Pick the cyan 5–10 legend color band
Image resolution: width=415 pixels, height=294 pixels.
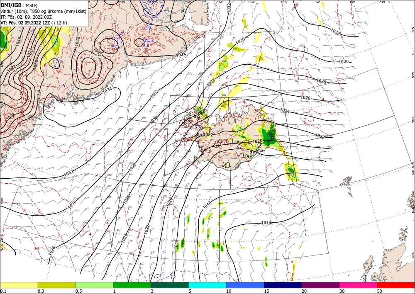[207, 285]
